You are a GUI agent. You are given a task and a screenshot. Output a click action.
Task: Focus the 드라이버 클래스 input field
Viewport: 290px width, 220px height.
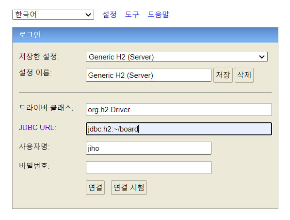[x=179, y=110]
